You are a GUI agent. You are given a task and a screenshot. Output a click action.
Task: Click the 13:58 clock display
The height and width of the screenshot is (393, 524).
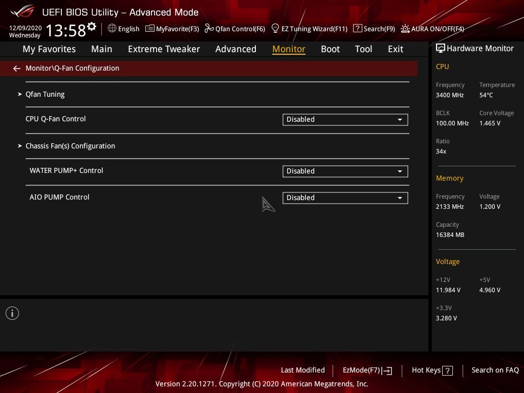point(66,30)
